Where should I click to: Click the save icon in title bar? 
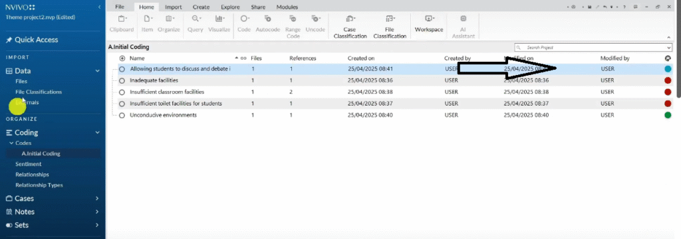pos(589,7)
